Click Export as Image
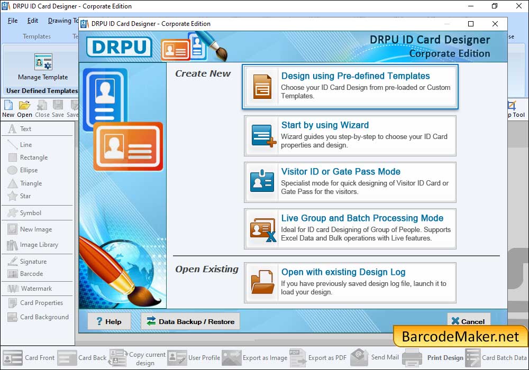Viewport: 529px width, 370px height. click(x=255, y=357)
